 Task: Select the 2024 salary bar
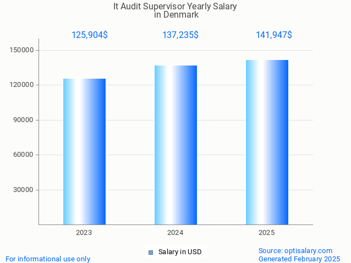[x=175, y=145]
